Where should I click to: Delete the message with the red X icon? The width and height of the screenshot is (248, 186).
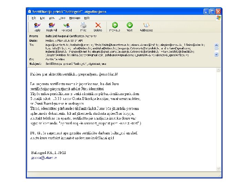(x=98, y=27)
